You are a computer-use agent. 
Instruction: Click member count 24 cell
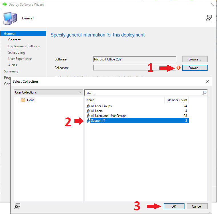coord(185,106)
